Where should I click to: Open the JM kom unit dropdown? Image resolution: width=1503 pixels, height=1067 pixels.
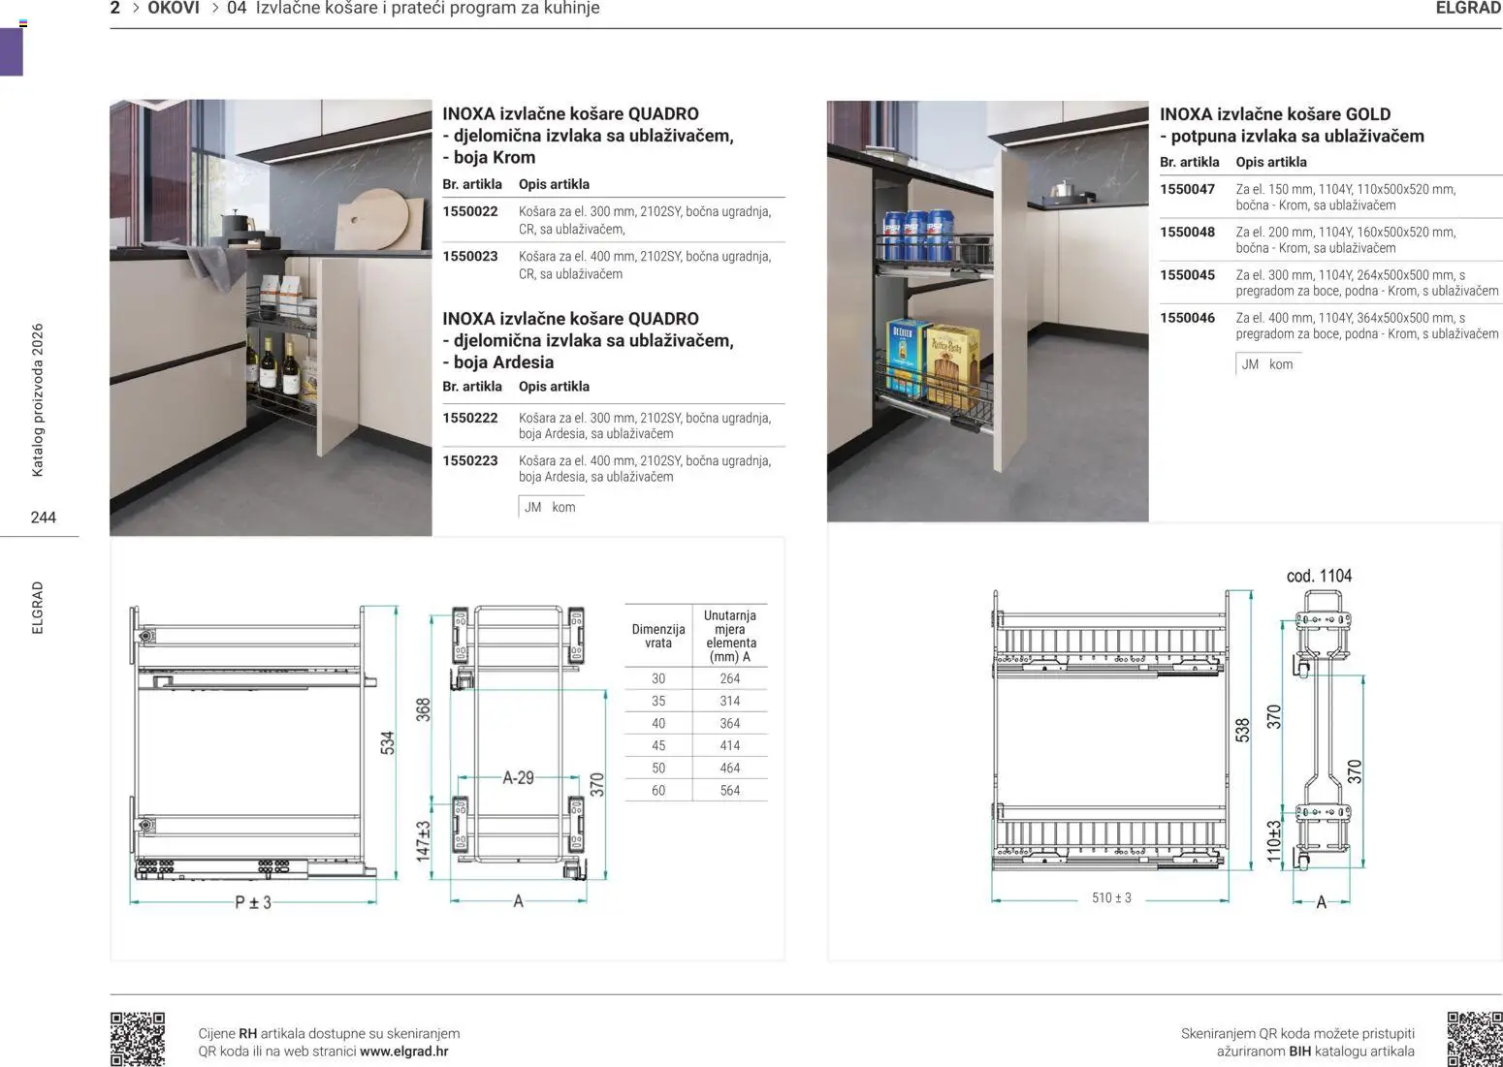(x=551, y=506)
